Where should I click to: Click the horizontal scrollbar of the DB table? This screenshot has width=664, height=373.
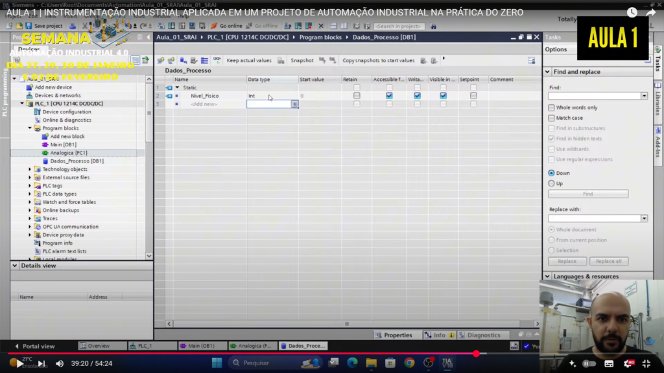click(x=346, y=324)
